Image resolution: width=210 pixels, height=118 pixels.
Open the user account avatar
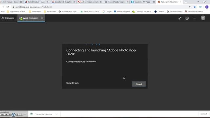[x=203, y=18]
